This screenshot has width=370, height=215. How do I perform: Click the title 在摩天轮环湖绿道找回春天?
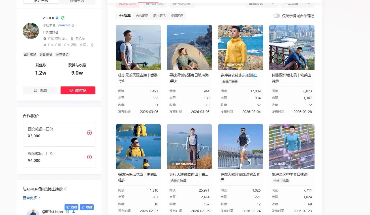click(x=240, y=177)
